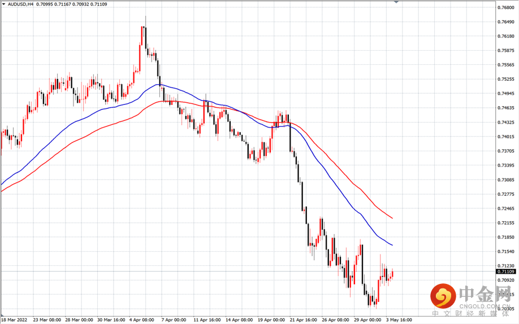Click the latest red candle at chart end
This screenshot has width=519, height=324.
[x=392, y=274]
